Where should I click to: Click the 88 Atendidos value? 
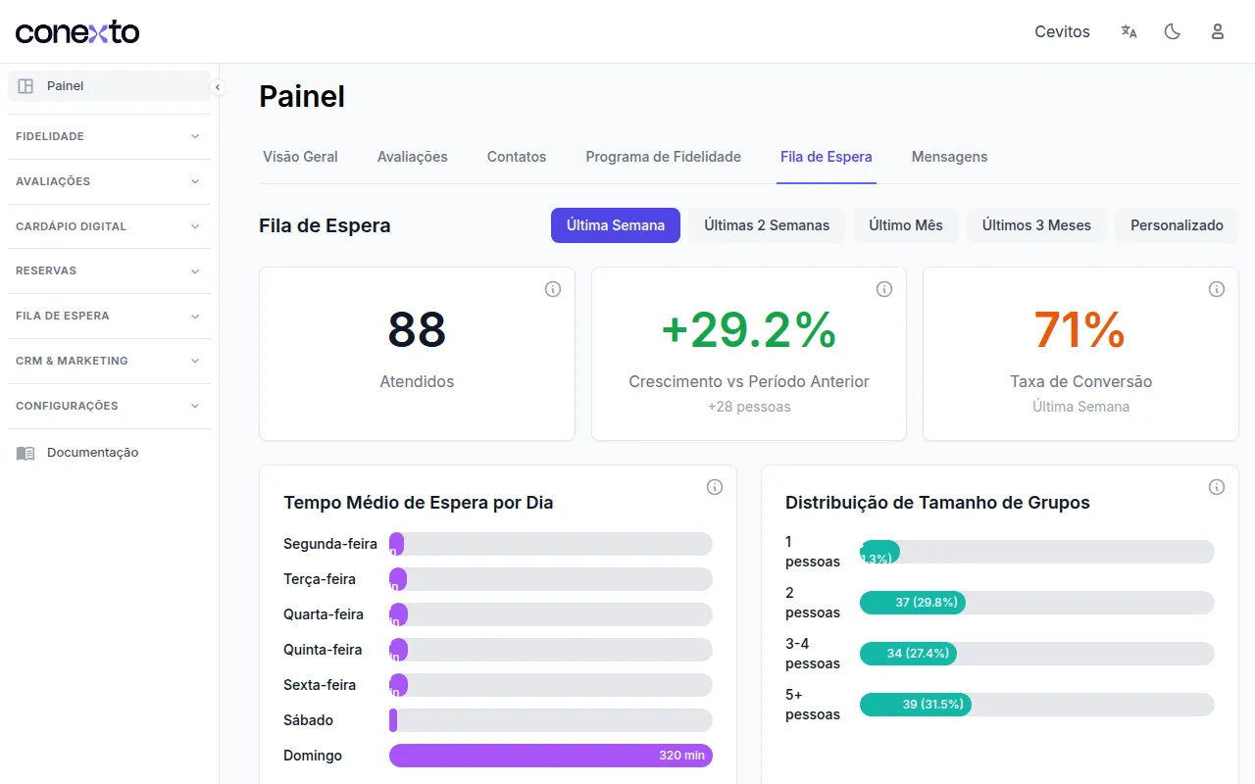pos(417,330)
